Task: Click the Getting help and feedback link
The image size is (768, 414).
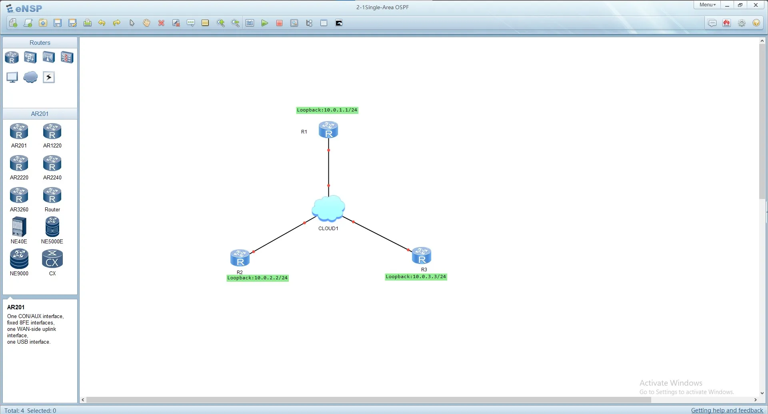Action: click(727, 410)
